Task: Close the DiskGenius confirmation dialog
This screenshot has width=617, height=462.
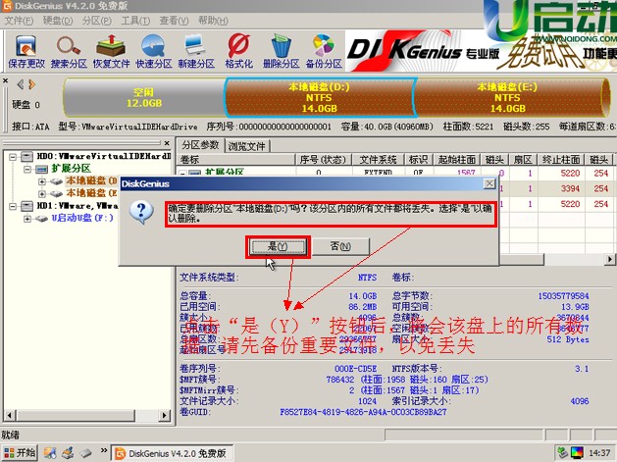Action: pyautogui.click(x=489, y=183)
